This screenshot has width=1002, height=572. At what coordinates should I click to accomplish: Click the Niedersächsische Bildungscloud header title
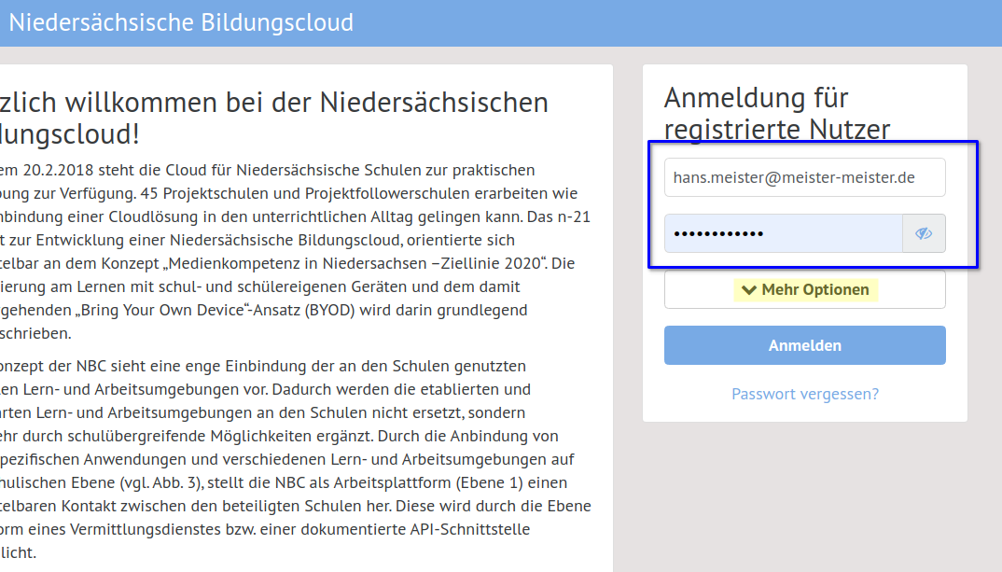click(x=181, y=22)
